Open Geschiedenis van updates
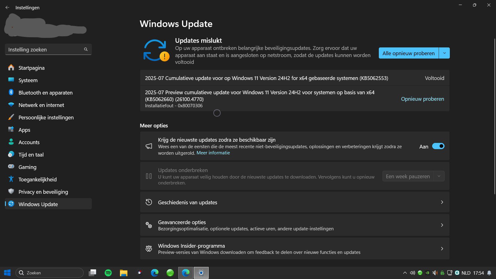 [x=295, y=202]
